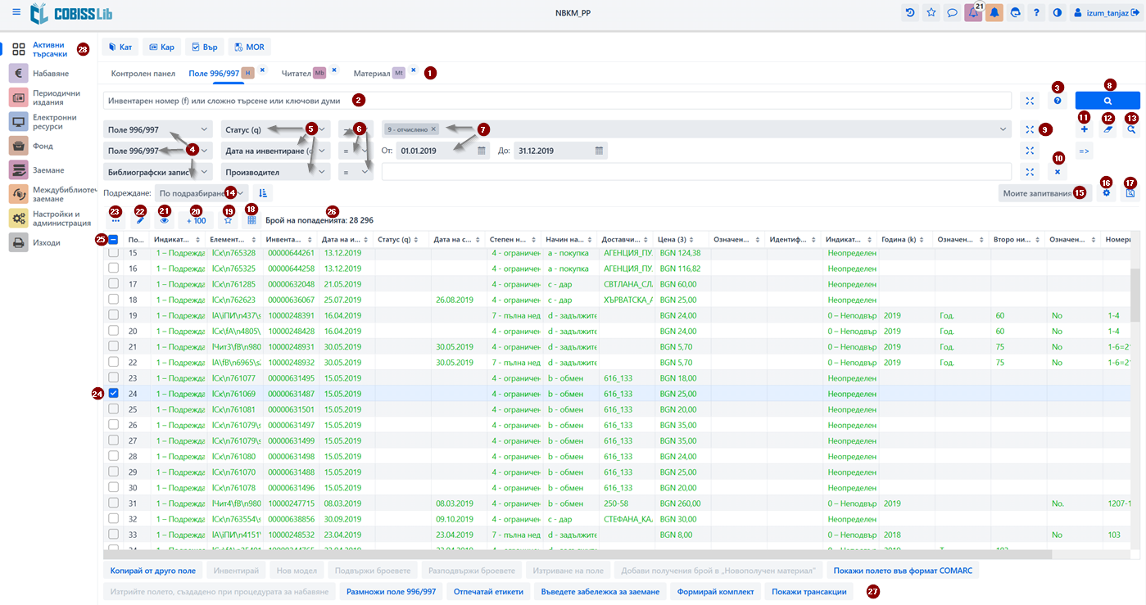
Task: Log out via arrow next to izum_tanjaz
Action: click(x=1135, y=12)
